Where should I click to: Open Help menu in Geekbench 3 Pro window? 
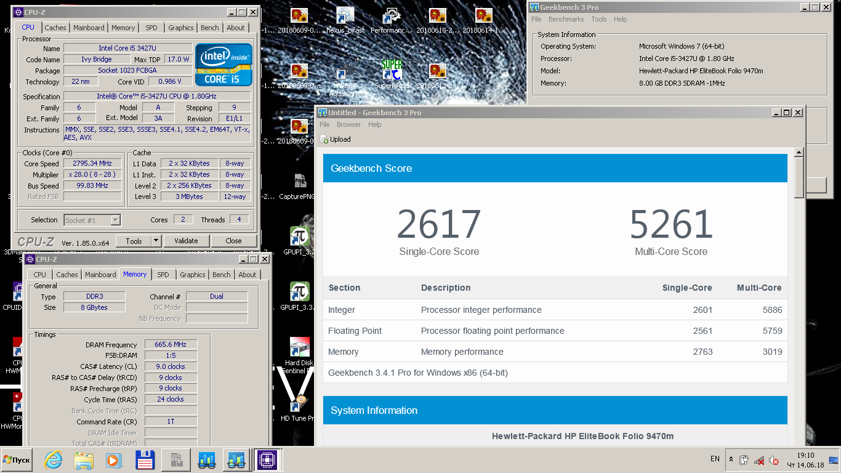620,19
